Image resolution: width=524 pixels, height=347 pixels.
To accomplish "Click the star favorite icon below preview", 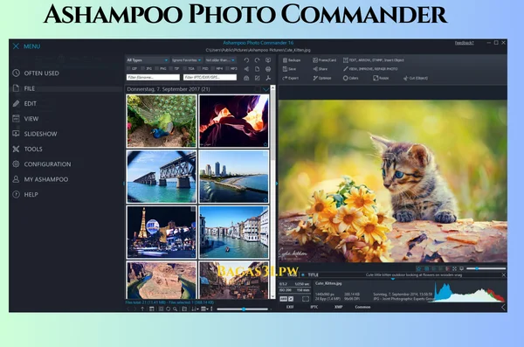I will [x=418, y=268].
